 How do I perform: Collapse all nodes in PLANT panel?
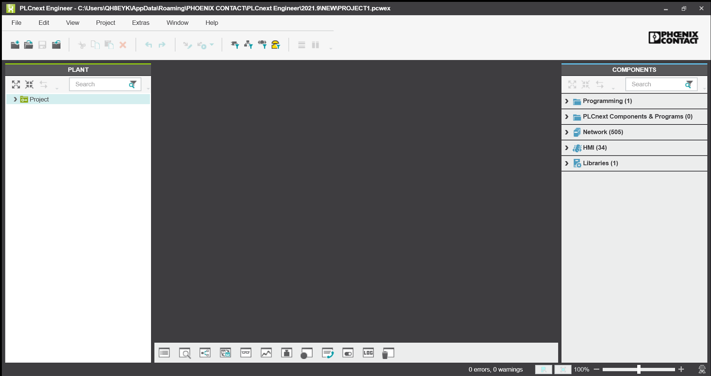point(29,84)
